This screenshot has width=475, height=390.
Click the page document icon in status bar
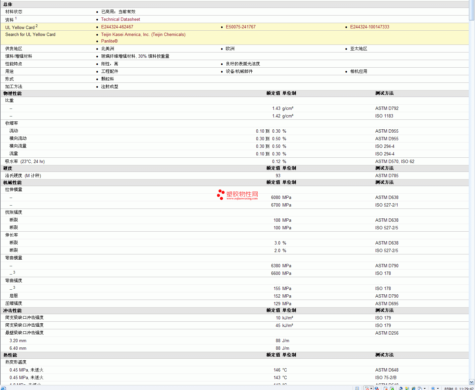357,388
